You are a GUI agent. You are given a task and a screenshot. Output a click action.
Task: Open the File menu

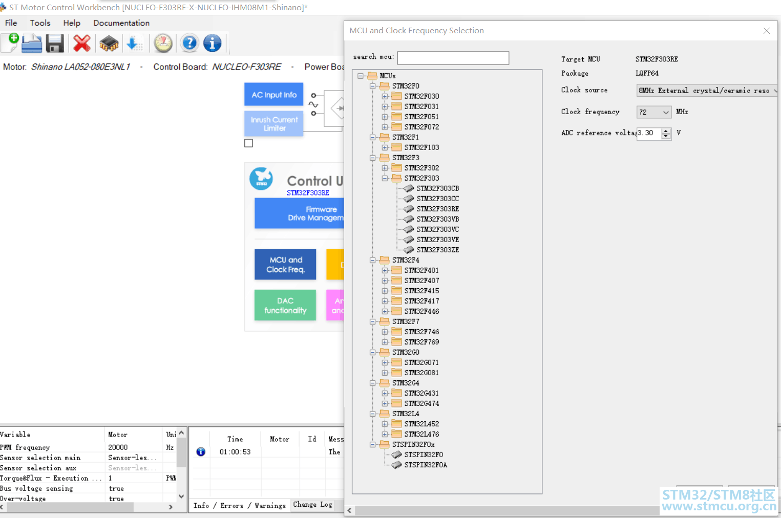11,23
